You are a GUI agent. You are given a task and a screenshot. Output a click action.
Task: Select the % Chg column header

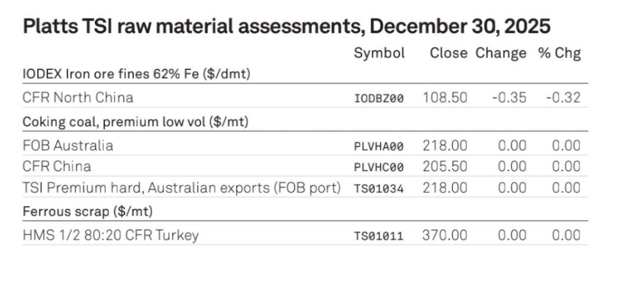click(x=559, y=53)
